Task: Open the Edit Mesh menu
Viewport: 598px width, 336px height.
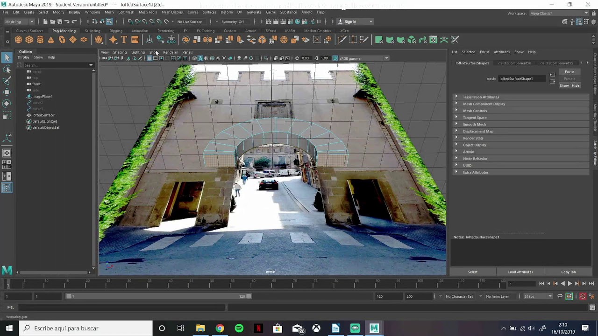Action: coord(126,12)
